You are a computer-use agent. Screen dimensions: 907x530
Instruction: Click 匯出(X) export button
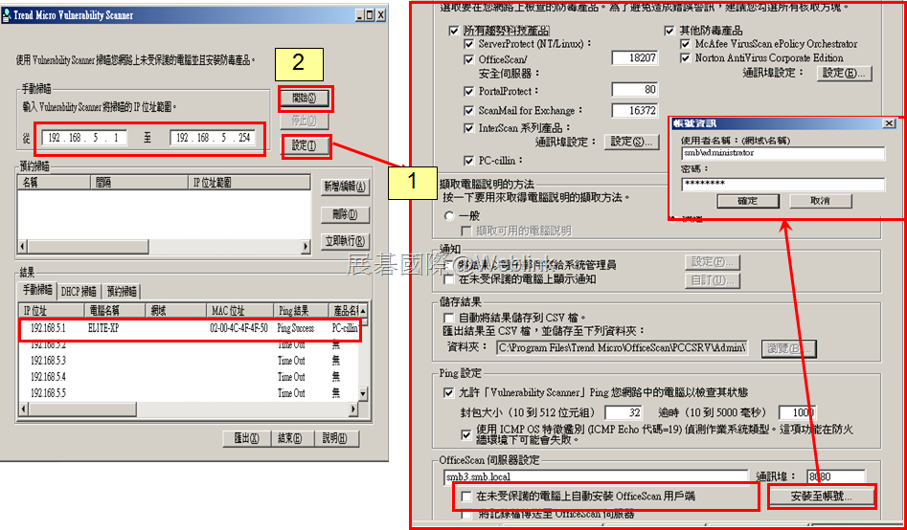point(246,439)
